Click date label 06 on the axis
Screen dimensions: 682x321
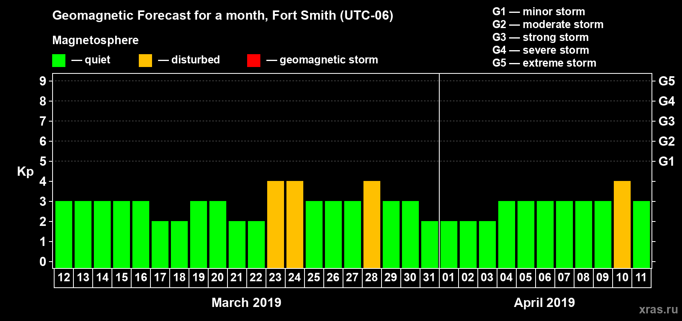coord(545,278)
